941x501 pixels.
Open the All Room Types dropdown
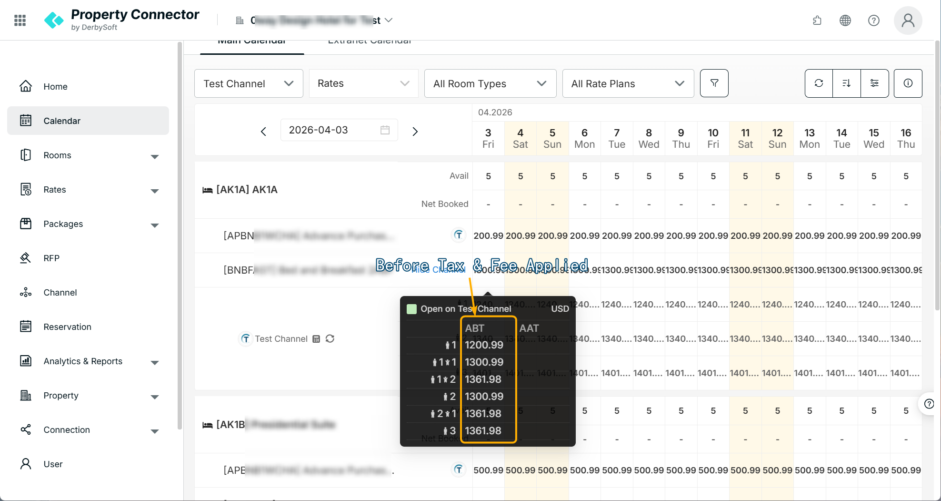click(x=491, y=83)
